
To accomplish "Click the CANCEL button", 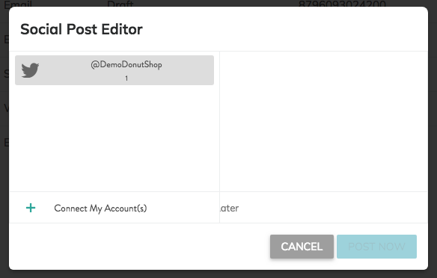I will click(x=302, y=247).
